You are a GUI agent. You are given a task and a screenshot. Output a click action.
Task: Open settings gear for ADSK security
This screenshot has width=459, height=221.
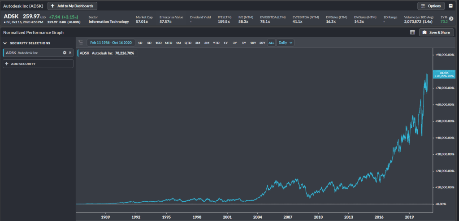click(x=65, y=53)
